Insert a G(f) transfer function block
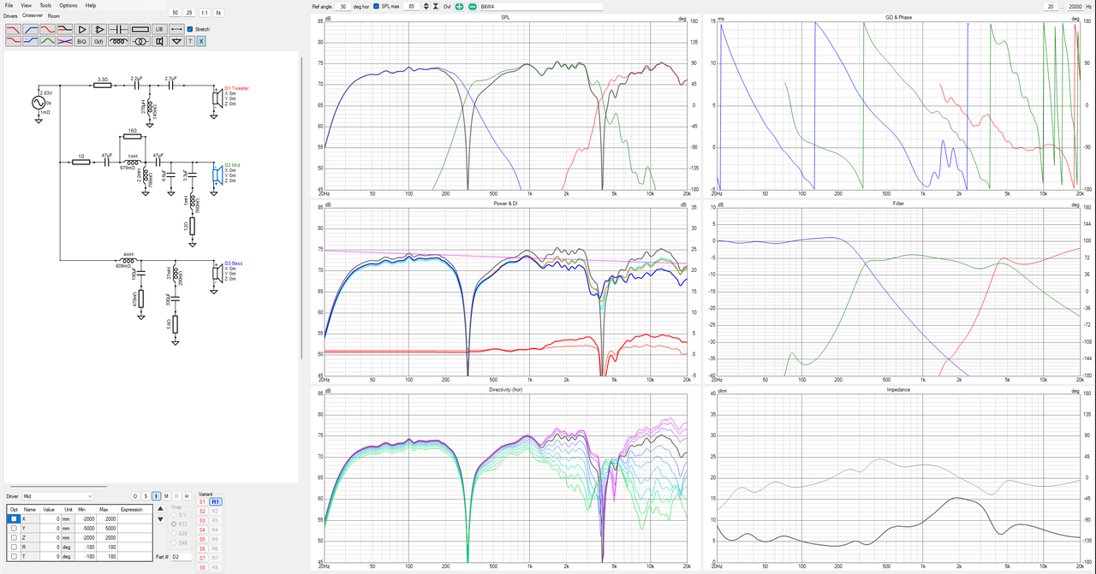 (100, 40)
